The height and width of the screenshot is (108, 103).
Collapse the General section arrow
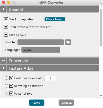pos(3,9)
